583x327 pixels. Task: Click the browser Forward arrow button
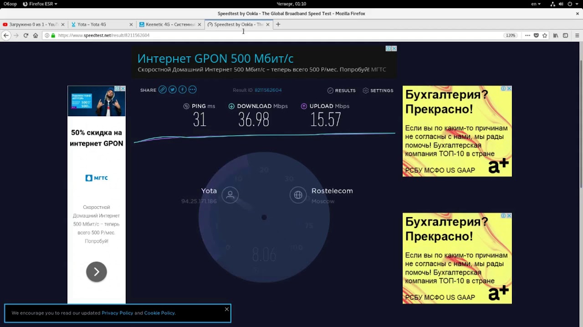pyautogui.click(x=16, y=35)
